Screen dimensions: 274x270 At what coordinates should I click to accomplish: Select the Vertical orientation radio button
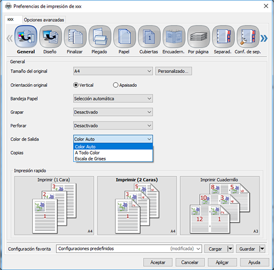[76, 85]
